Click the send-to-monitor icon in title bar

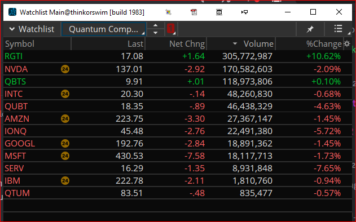(x=244, y=12)
